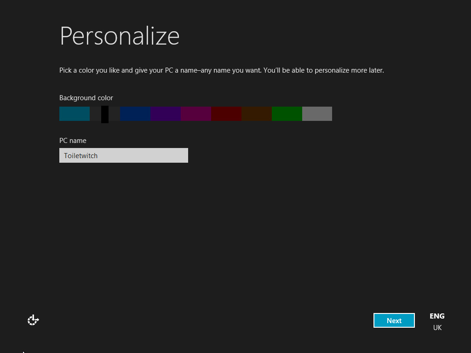Pick the dark red background color
The image size is (471, 353).
click(x=226, y=114)
